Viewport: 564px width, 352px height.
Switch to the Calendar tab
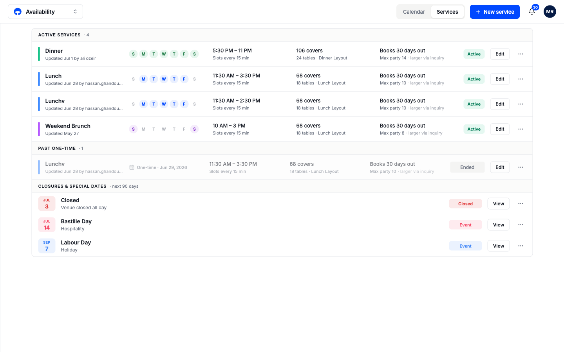(414, 12)
